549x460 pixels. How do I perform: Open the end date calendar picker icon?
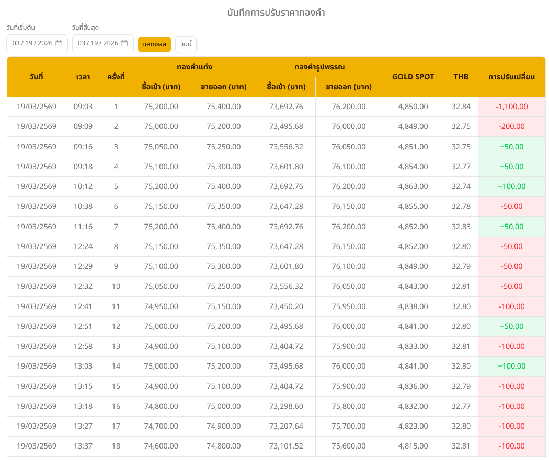coord(124,43)
